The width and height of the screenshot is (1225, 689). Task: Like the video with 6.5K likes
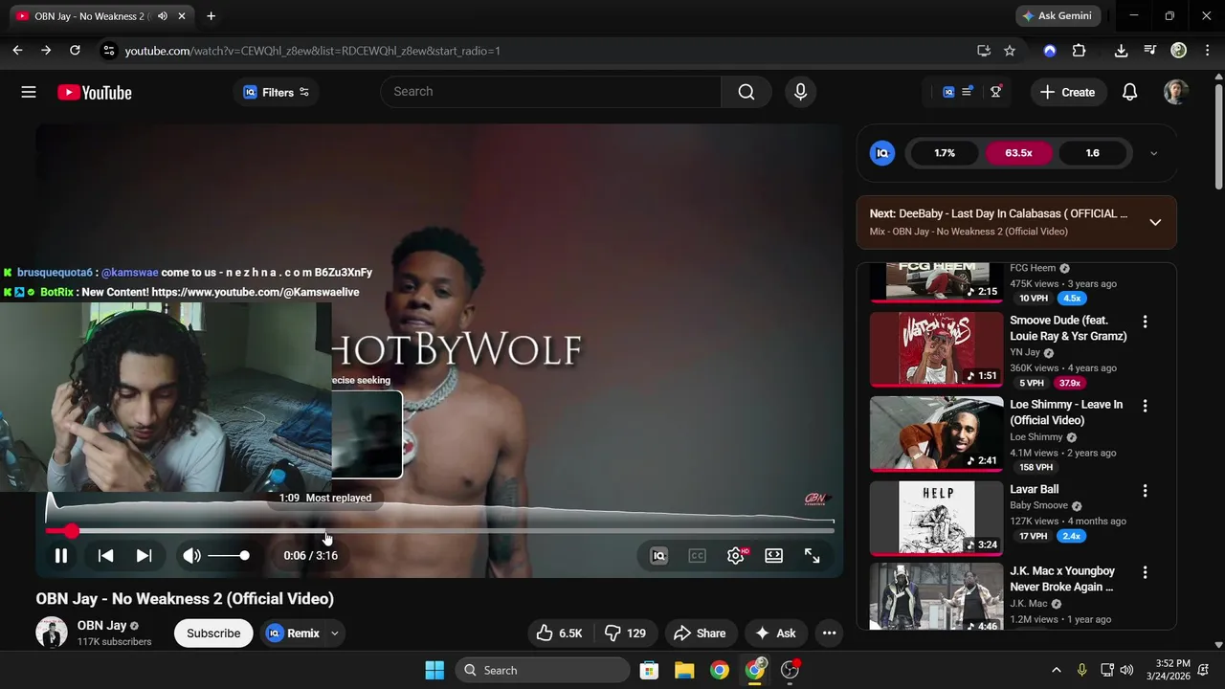point(560,633)
